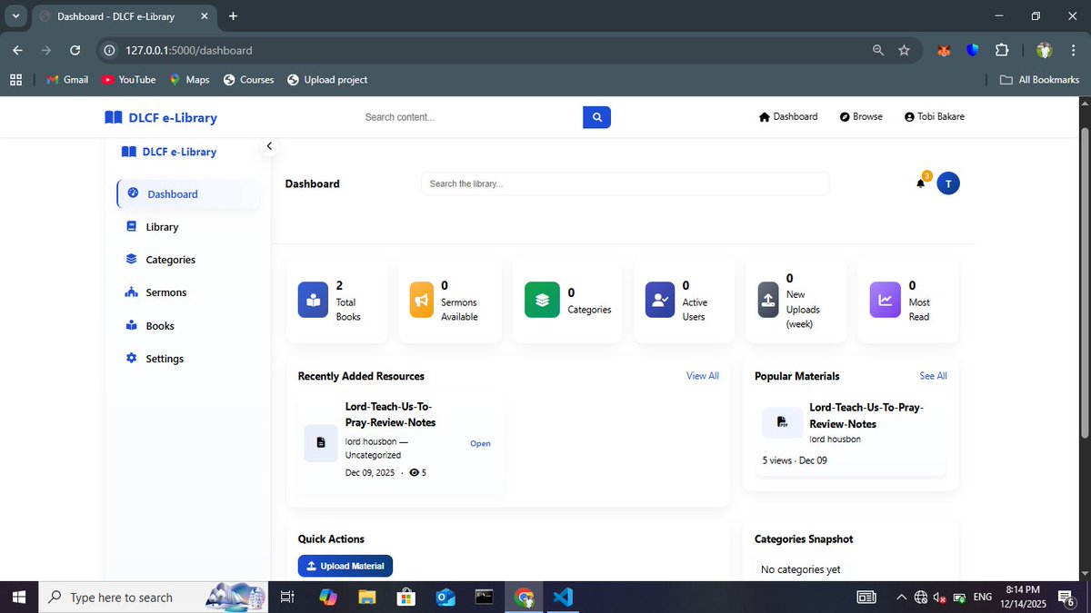Click View All for recent resources
Viewport: 1091px width, 613px height.
point(703,376)
